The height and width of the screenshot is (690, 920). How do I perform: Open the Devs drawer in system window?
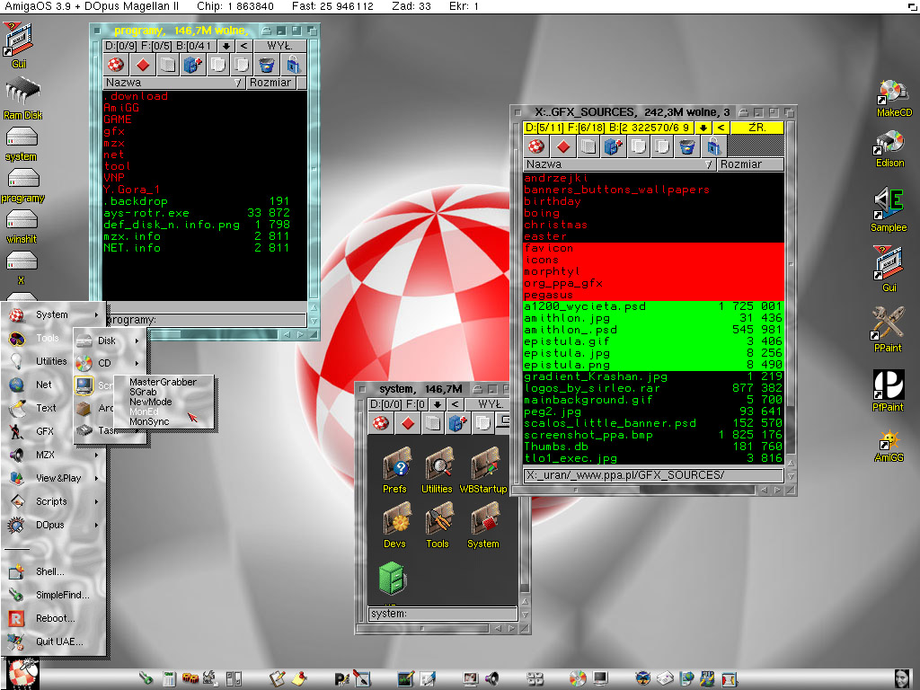coord(395,526)
